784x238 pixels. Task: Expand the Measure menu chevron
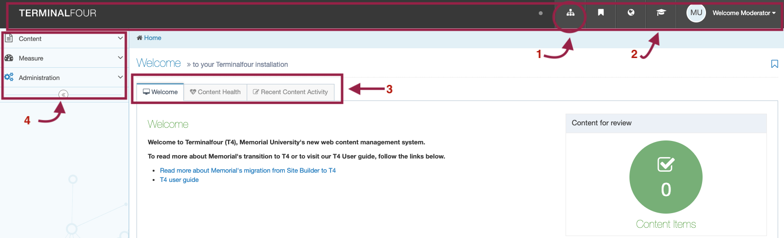click(120, 58)
